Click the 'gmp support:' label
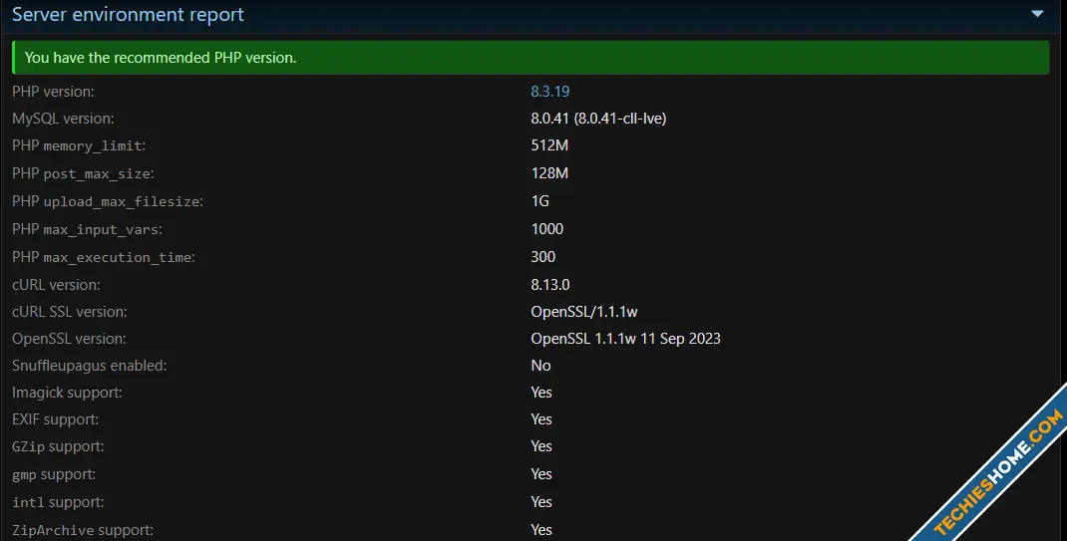1067x541 pixels. (54, 474)
